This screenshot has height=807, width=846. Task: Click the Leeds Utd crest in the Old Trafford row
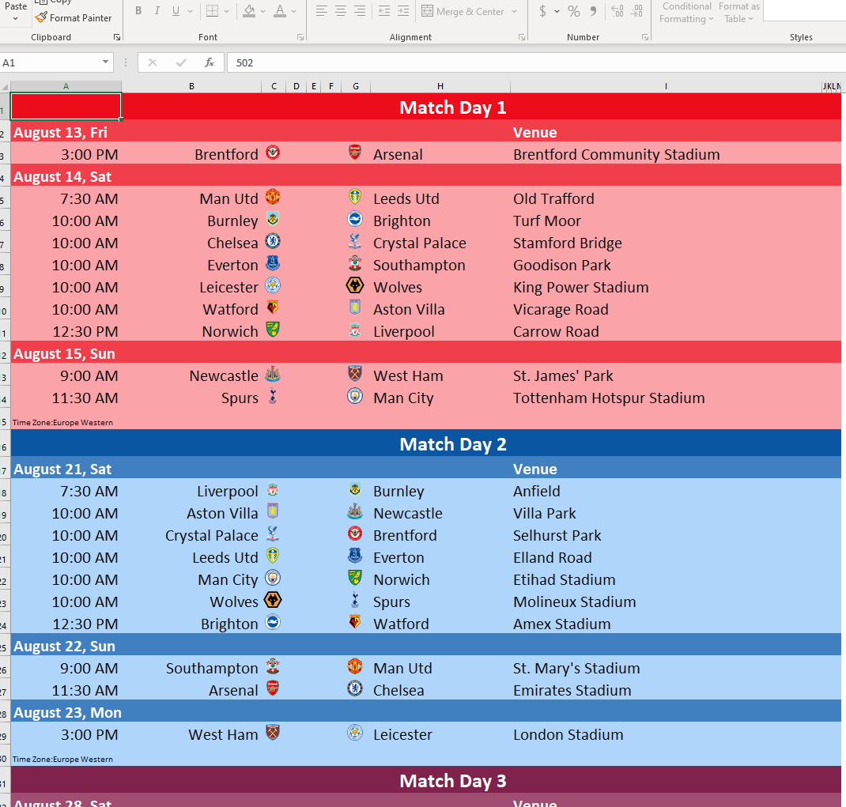354,197
